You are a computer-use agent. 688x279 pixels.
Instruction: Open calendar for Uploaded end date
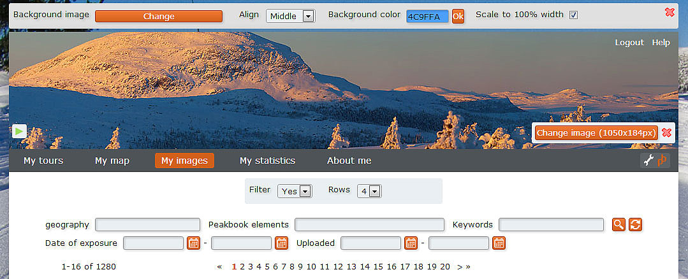pos(499,243)
